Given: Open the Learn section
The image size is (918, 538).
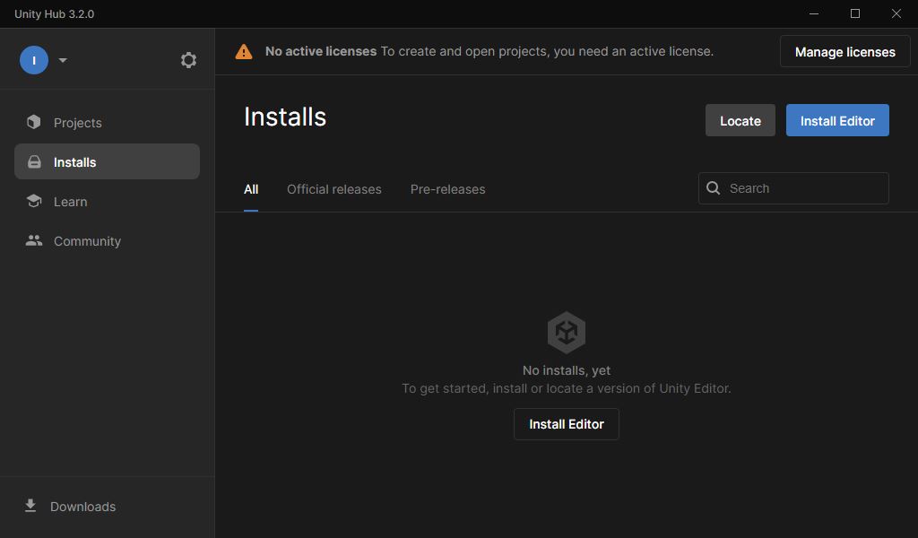Looking at the screenshot, I should coord(108,202).
